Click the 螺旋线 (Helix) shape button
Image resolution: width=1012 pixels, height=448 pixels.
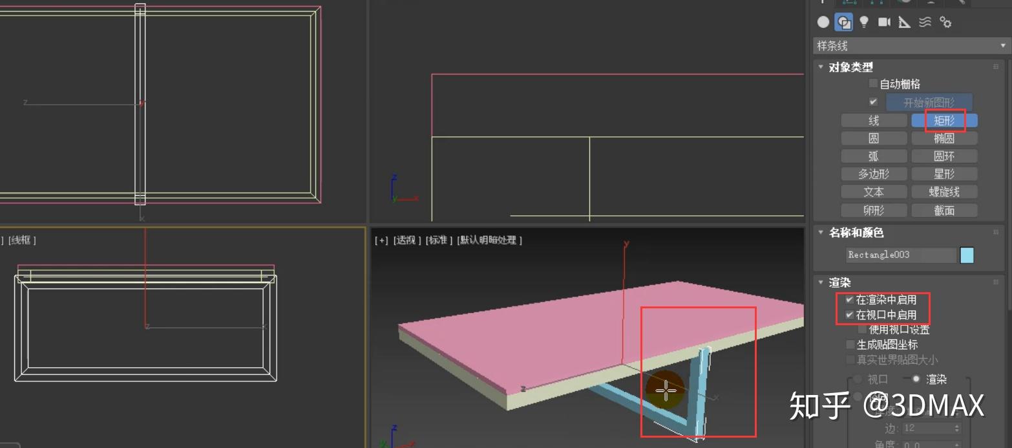[944, 191]
